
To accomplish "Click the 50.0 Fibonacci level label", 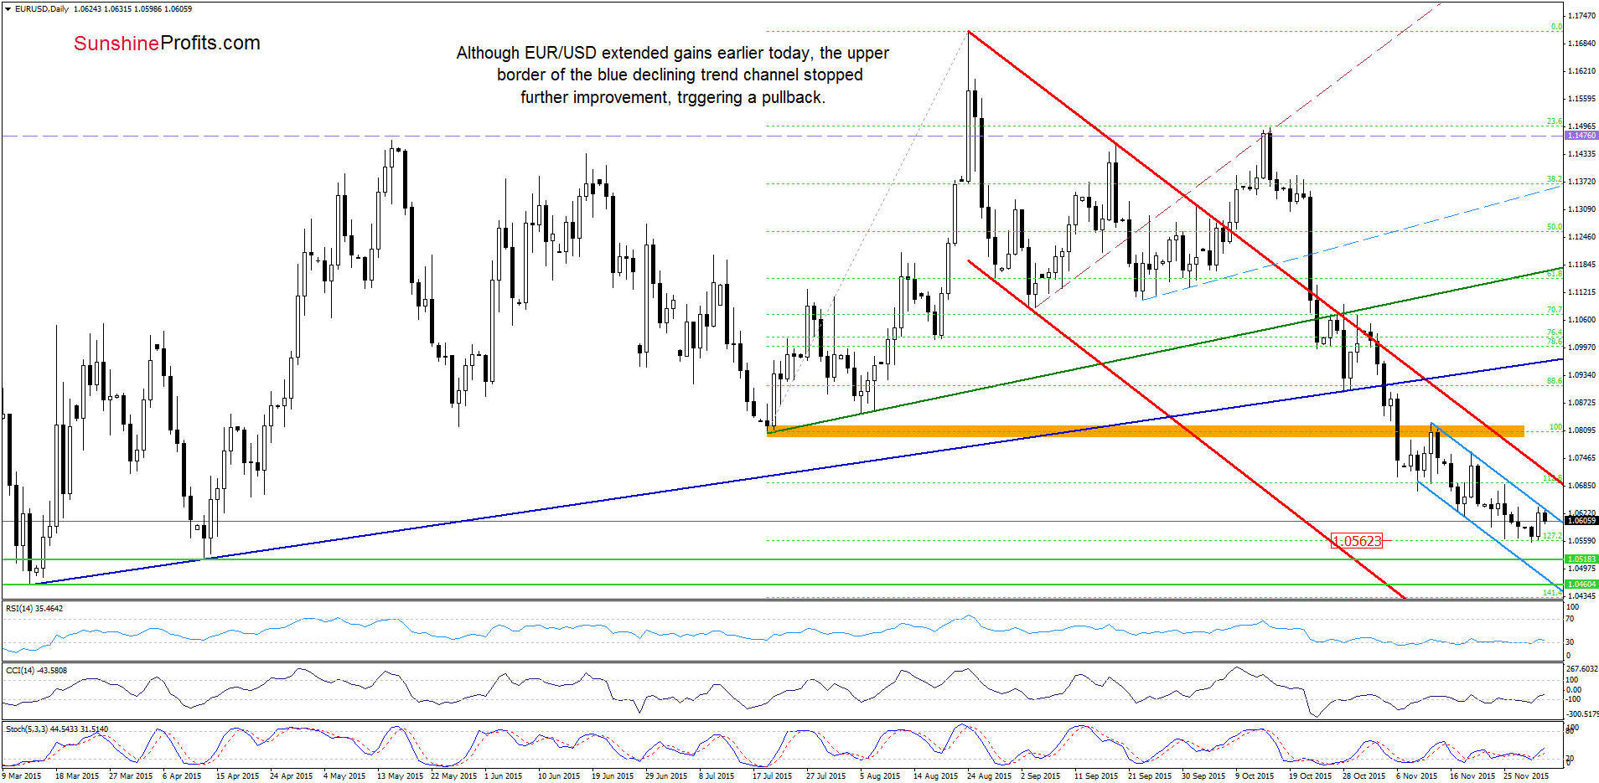I will [1554, 228].
